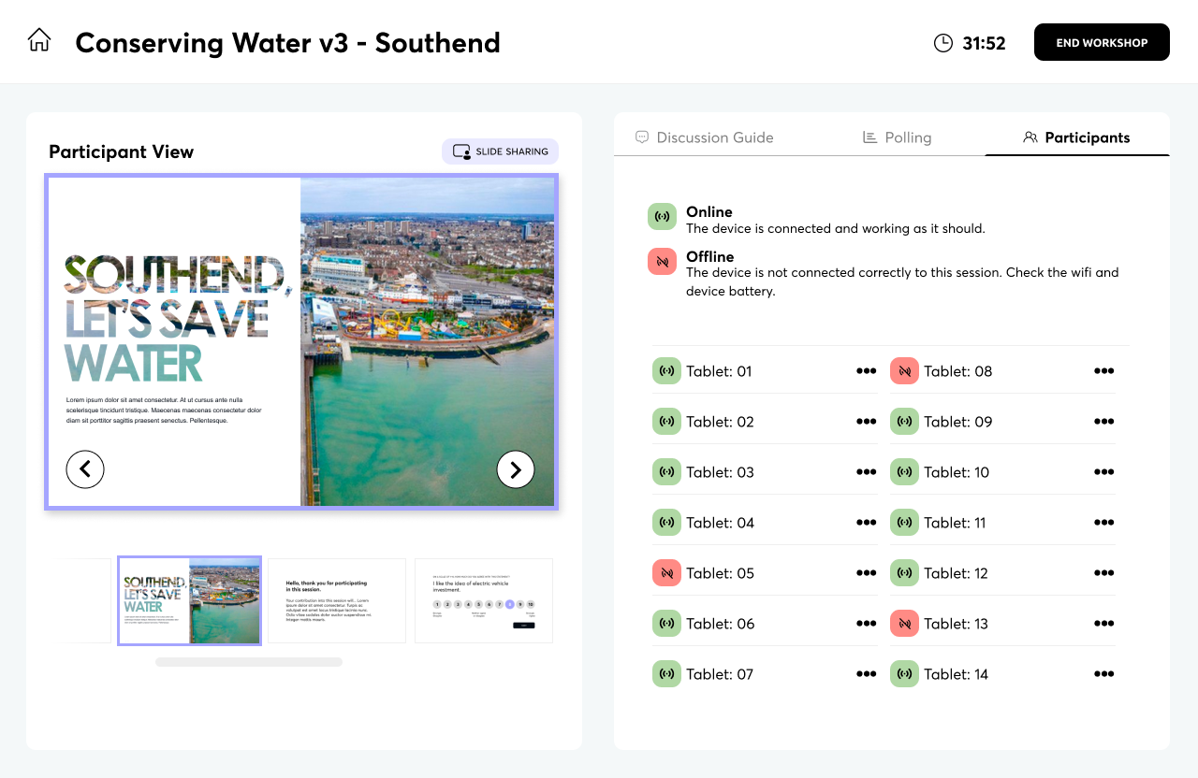Toggle the Slide Sharing button
Image resolution: width=1198 pixels, height=778 pixels.
coord(500,151)
